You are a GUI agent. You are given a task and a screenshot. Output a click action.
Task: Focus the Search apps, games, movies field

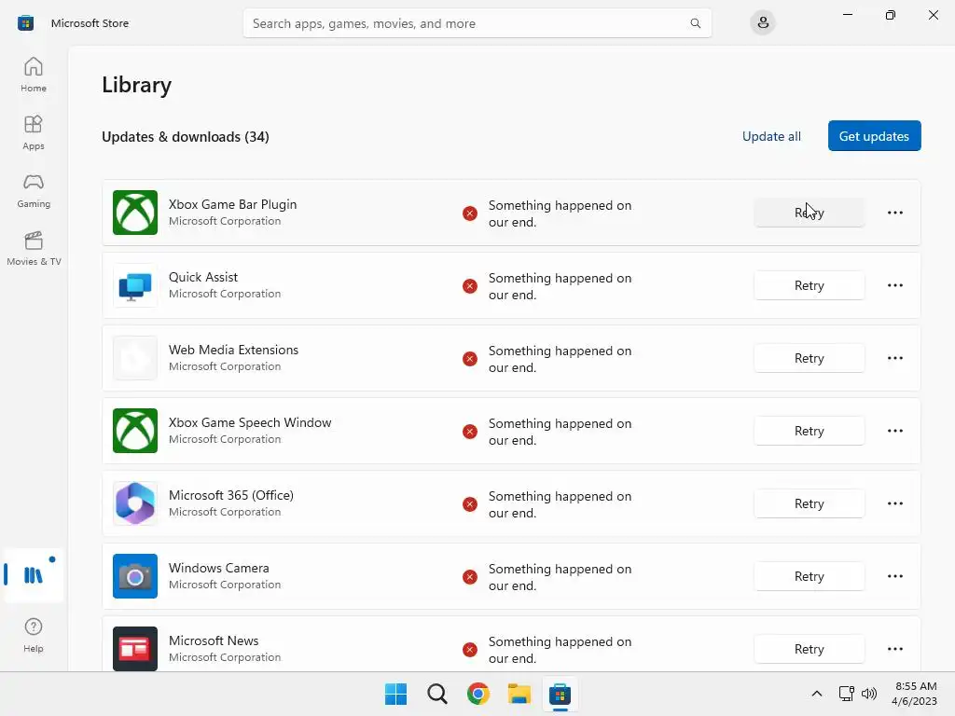pyautogui.click(x=477, y=23)
